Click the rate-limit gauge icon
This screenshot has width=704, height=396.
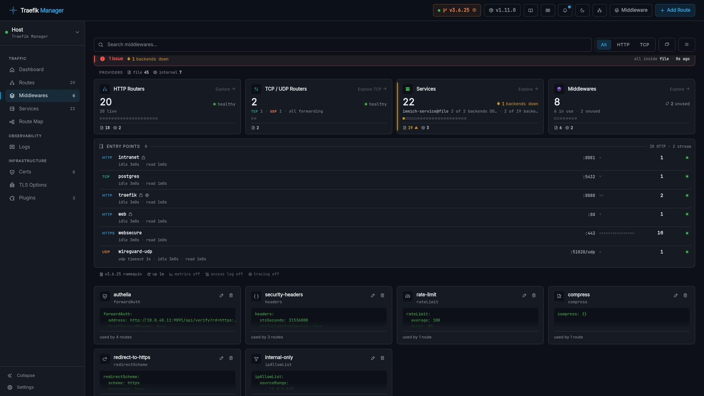click(x=408, y=296)
